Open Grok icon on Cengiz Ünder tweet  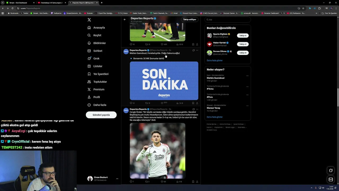193,109
